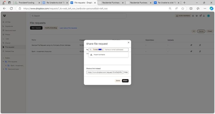Image resolution: width=215 pixels, height=114 pixels.
Task: Click copy link icon for Sample File Request row
Action: coord(200,45)
